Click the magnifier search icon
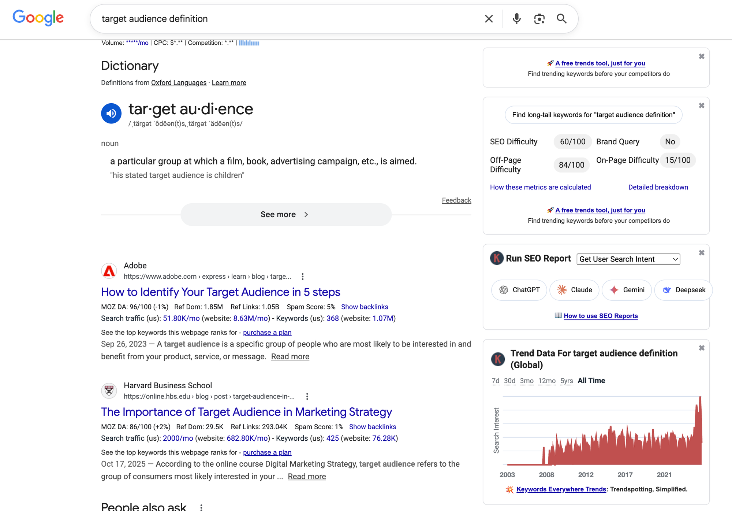The height and width of the screenshot is (511, 732). tap(561, 19)
